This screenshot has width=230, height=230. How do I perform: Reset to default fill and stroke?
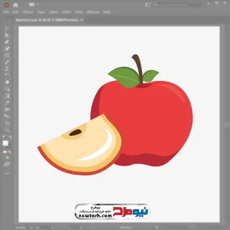[4, 137]
